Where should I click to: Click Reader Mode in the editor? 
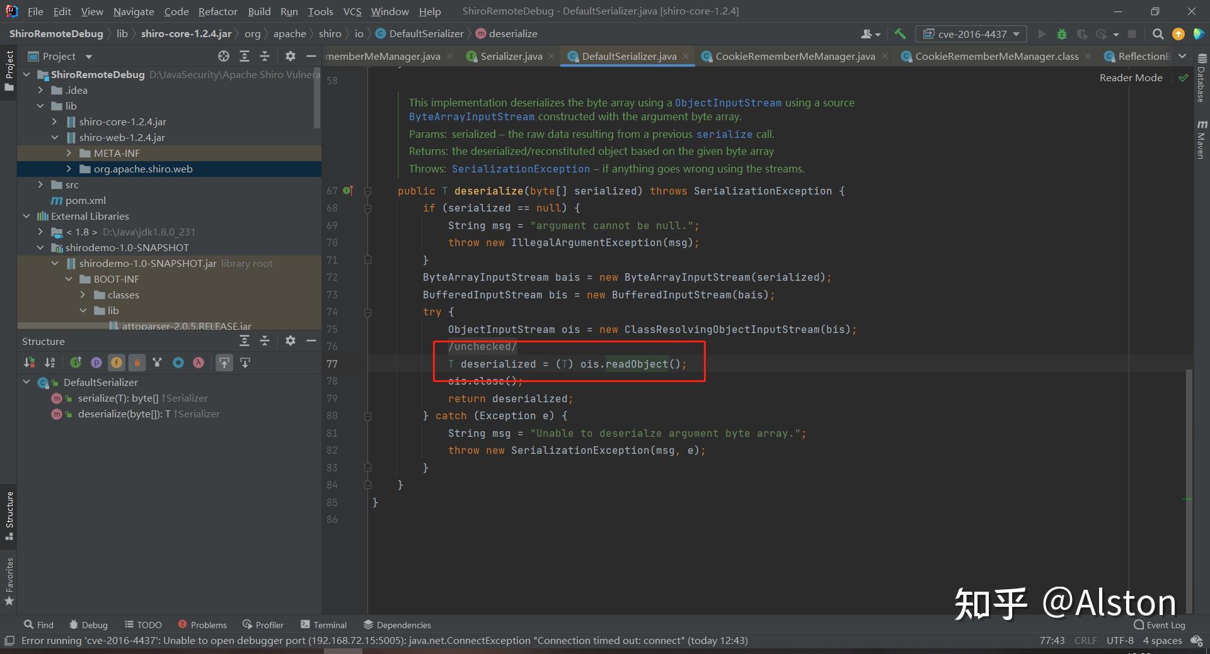tap(1131, 77)
